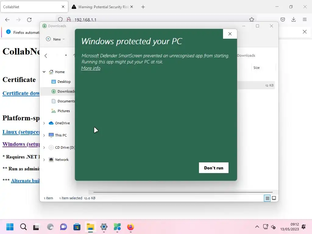The width and height of the screenshot is (312, 234).
Task: Expand the OneDrive node
Action: pos(44,123)
